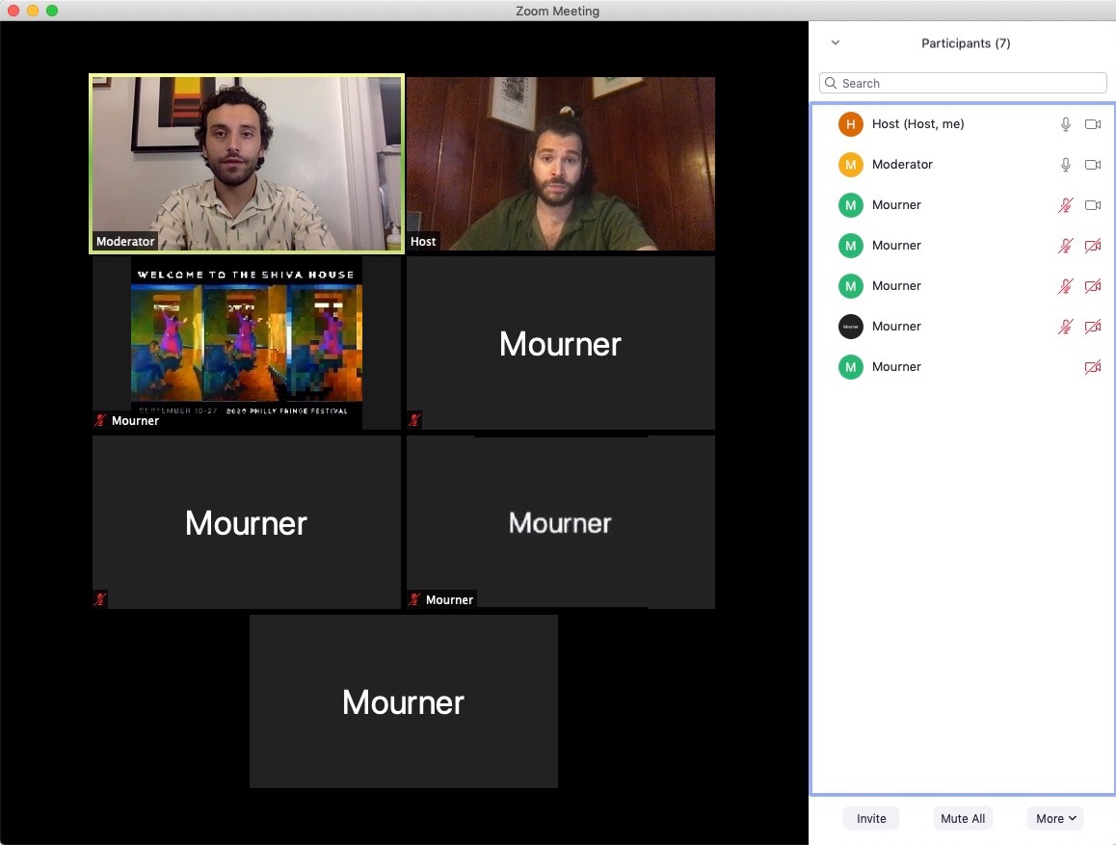Collapse the Participants panel with the chevron
Screen dimensions: 1116x845
click(836, 42)
